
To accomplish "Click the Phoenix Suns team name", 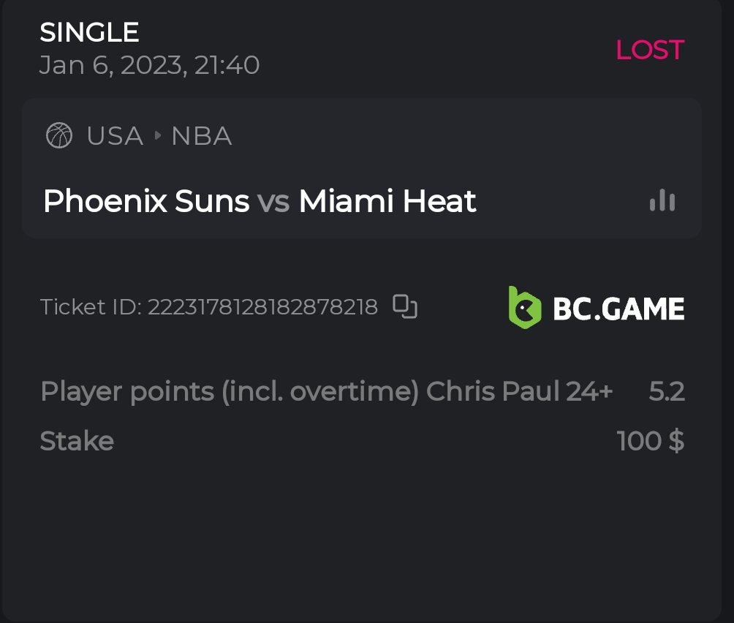I will pyautogui.click(x=146, y=201).
